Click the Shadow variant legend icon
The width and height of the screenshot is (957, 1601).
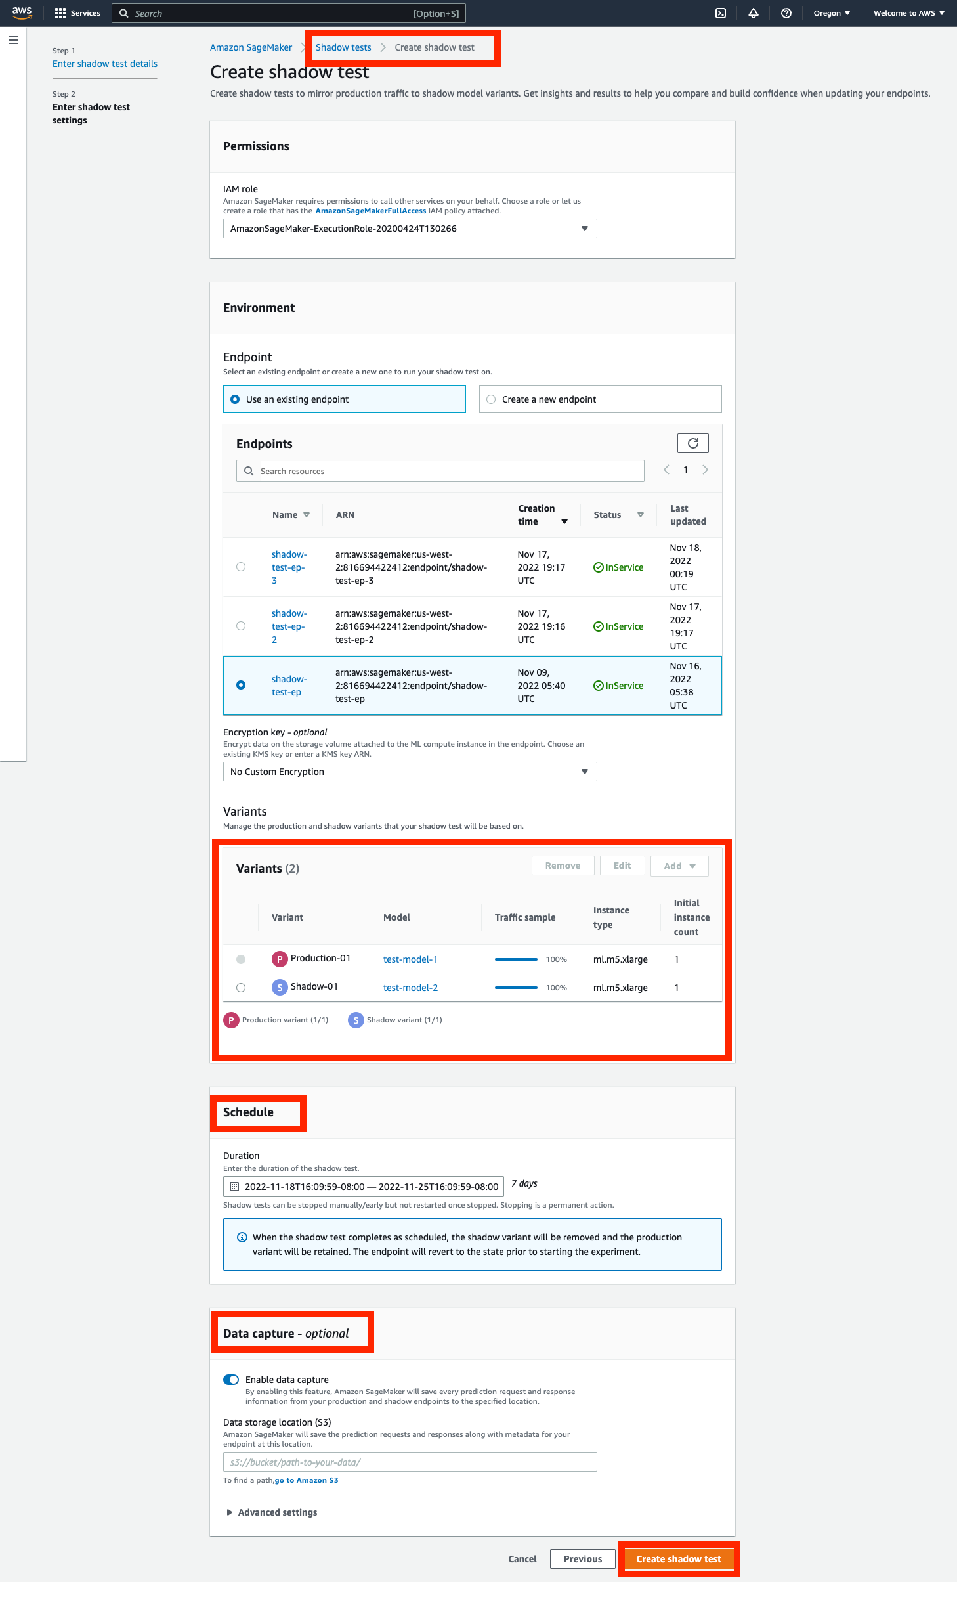(356, 1020)
